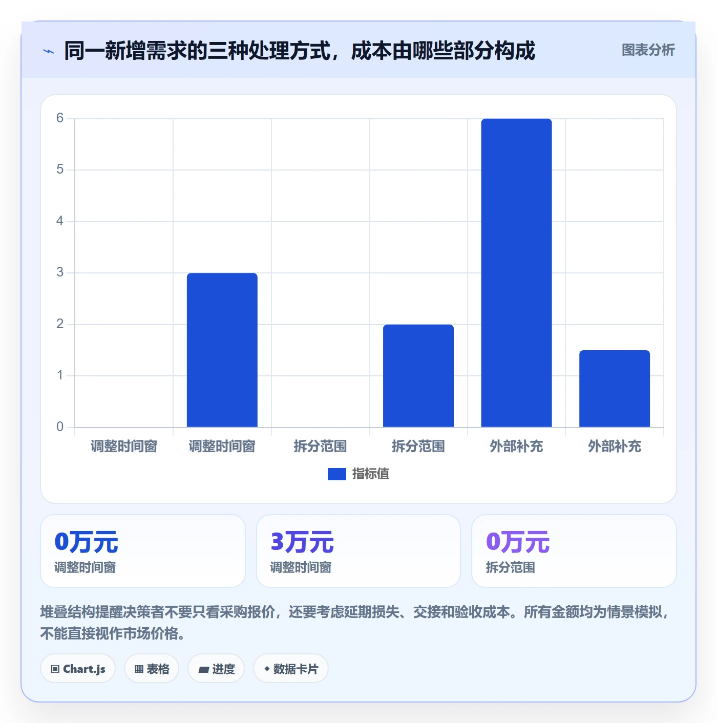This screenshot has width=717, height=723.
Task: Select the 拆分范围 bar reaching 2
Action: (418, 376)
